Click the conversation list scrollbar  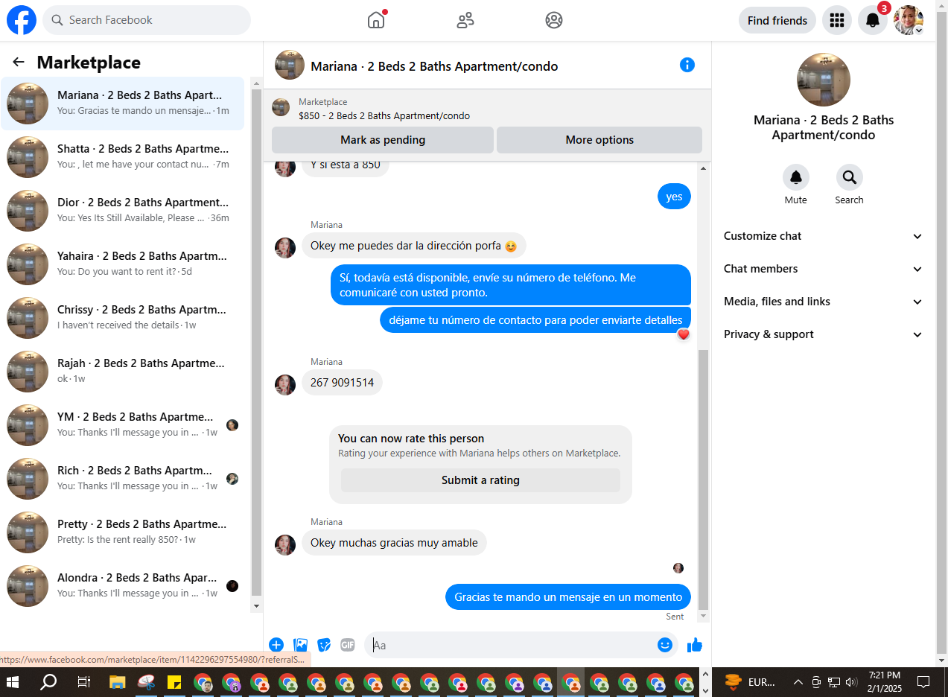[257, 343]
